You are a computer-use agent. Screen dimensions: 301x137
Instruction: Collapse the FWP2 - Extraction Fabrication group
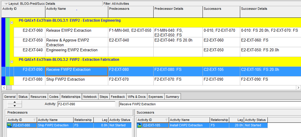[12, 62]
